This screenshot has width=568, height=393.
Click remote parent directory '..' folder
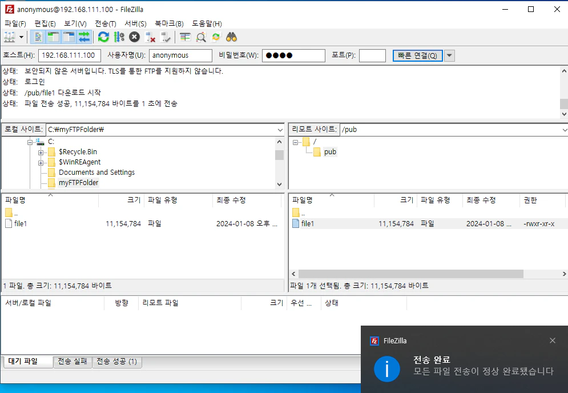[x=299, y=213]
